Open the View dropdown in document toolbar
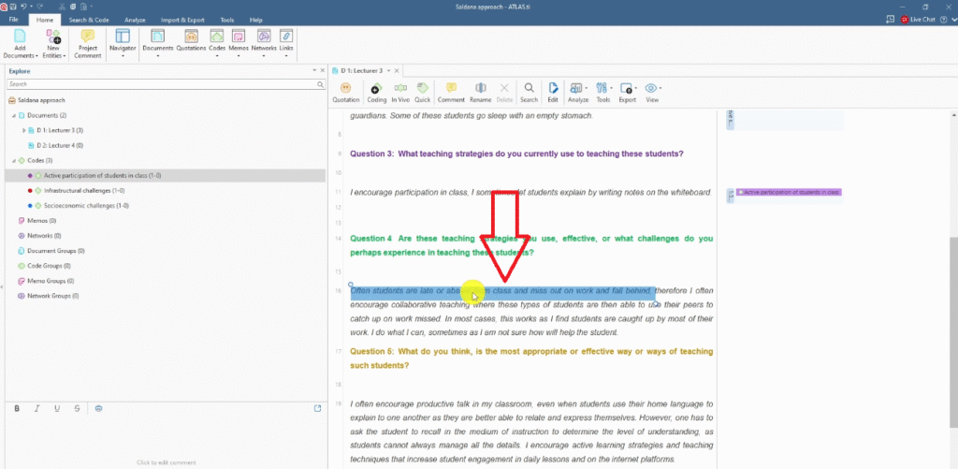Screen dimensions: 958x469 point(652,91)
